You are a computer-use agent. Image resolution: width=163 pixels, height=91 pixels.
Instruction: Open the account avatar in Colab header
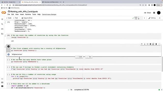(159, 13)
